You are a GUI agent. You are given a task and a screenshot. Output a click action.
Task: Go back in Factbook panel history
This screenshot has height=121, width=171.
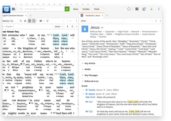(152, 21)
